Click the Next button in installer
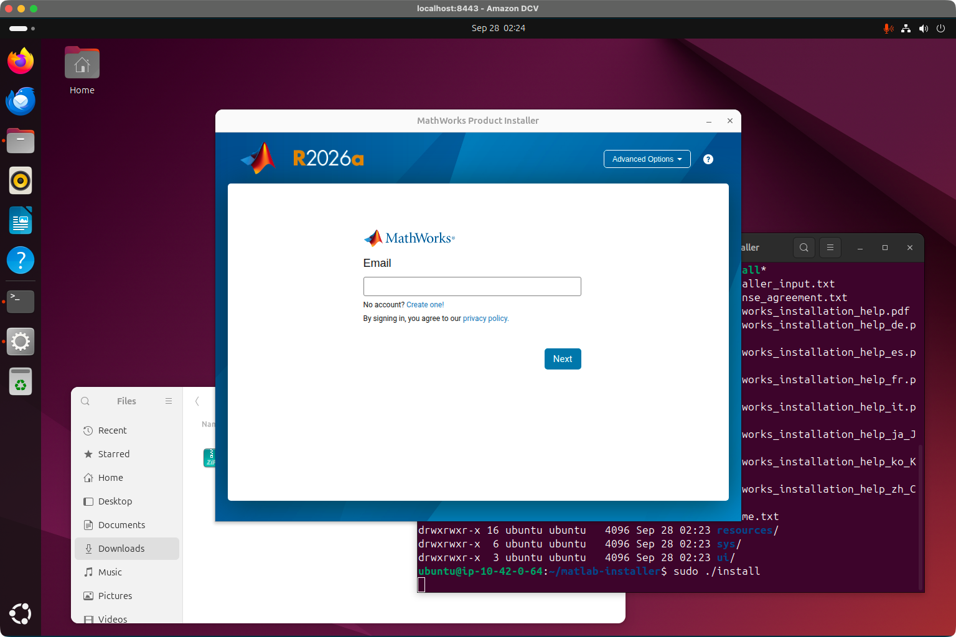The width and height of the screenshot is (956, 637). (563, 359)
